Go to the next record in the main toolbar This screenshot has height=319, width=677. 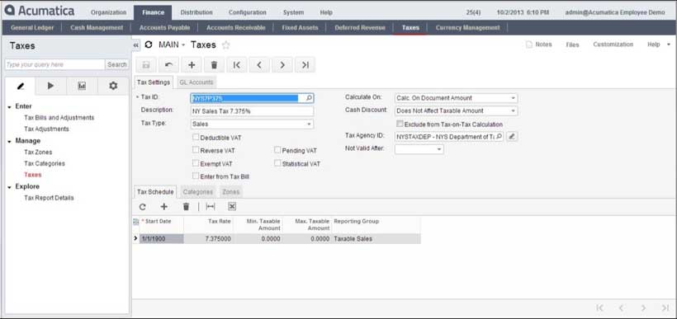282,64
